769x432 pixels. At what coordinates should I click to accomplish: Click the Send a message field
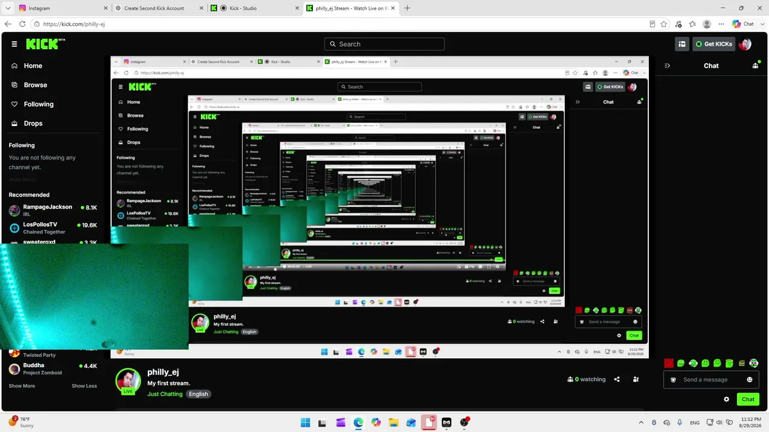(711, 379)
